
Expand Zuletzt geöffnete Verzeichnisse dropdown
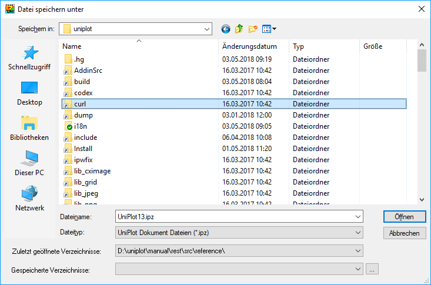359,252
